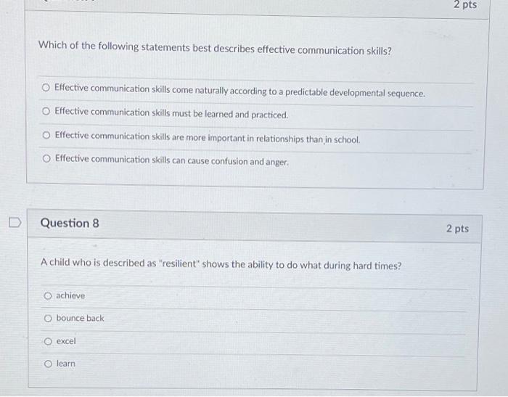Click the 'confusion and anger' answer label text
Image resolution: width=508 pixels, height=397 pixels.
172,160
